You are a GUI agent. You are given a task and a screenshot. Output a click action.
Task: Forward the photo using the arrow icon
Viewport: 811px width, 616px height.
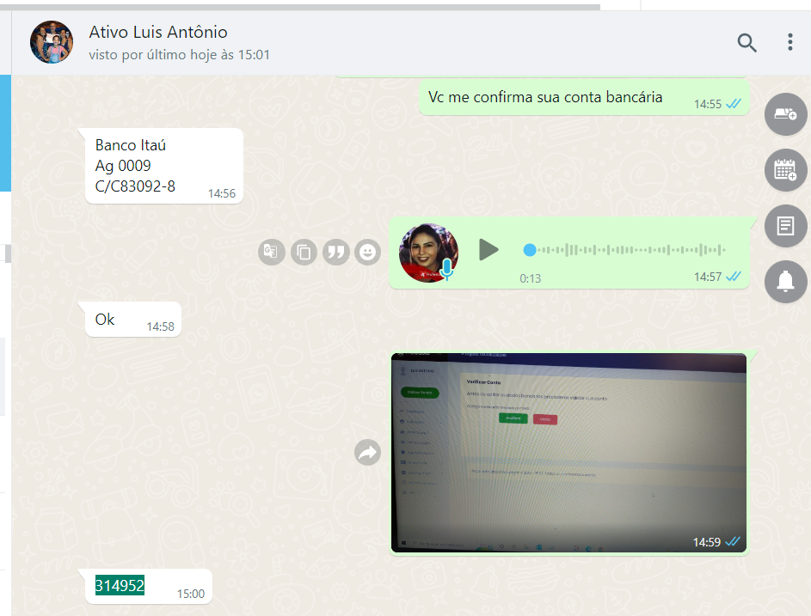[x=368, y=453]
